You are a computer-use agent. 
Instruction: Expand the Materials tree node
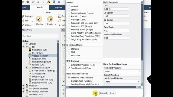tap(24, 85)
